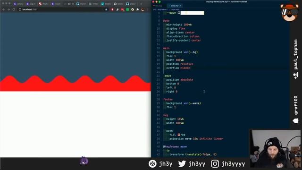Click the 'transform translate' line

pos(193,154)
